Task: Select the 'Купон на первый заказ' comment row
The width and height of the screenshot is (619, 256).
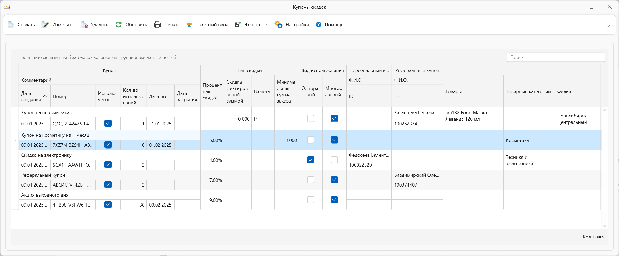Action: pos(109,112)
